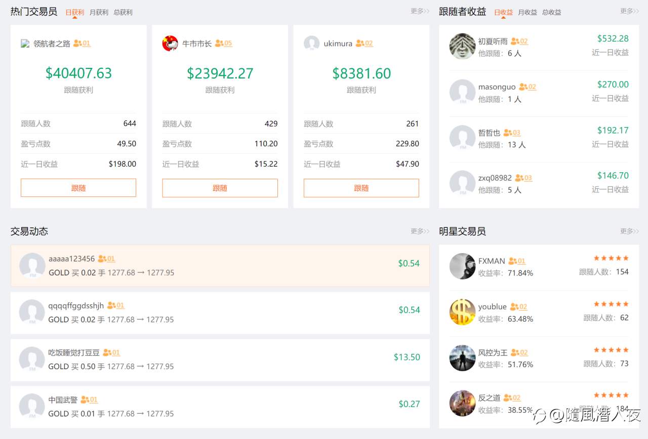The image size is (648, 439).
Task: Click 中国武警's default avatar
Action: point(32,407)
